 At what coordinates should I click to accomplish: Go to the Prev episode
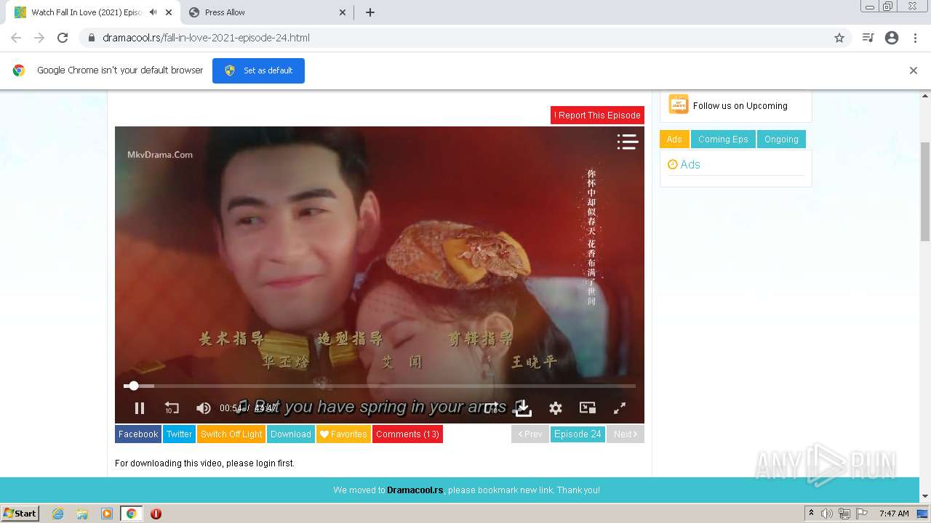[530, 434]
